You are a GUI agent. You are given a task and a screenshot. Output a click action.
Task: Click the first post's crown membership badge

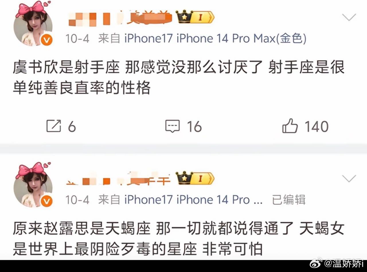coord(195,17)
